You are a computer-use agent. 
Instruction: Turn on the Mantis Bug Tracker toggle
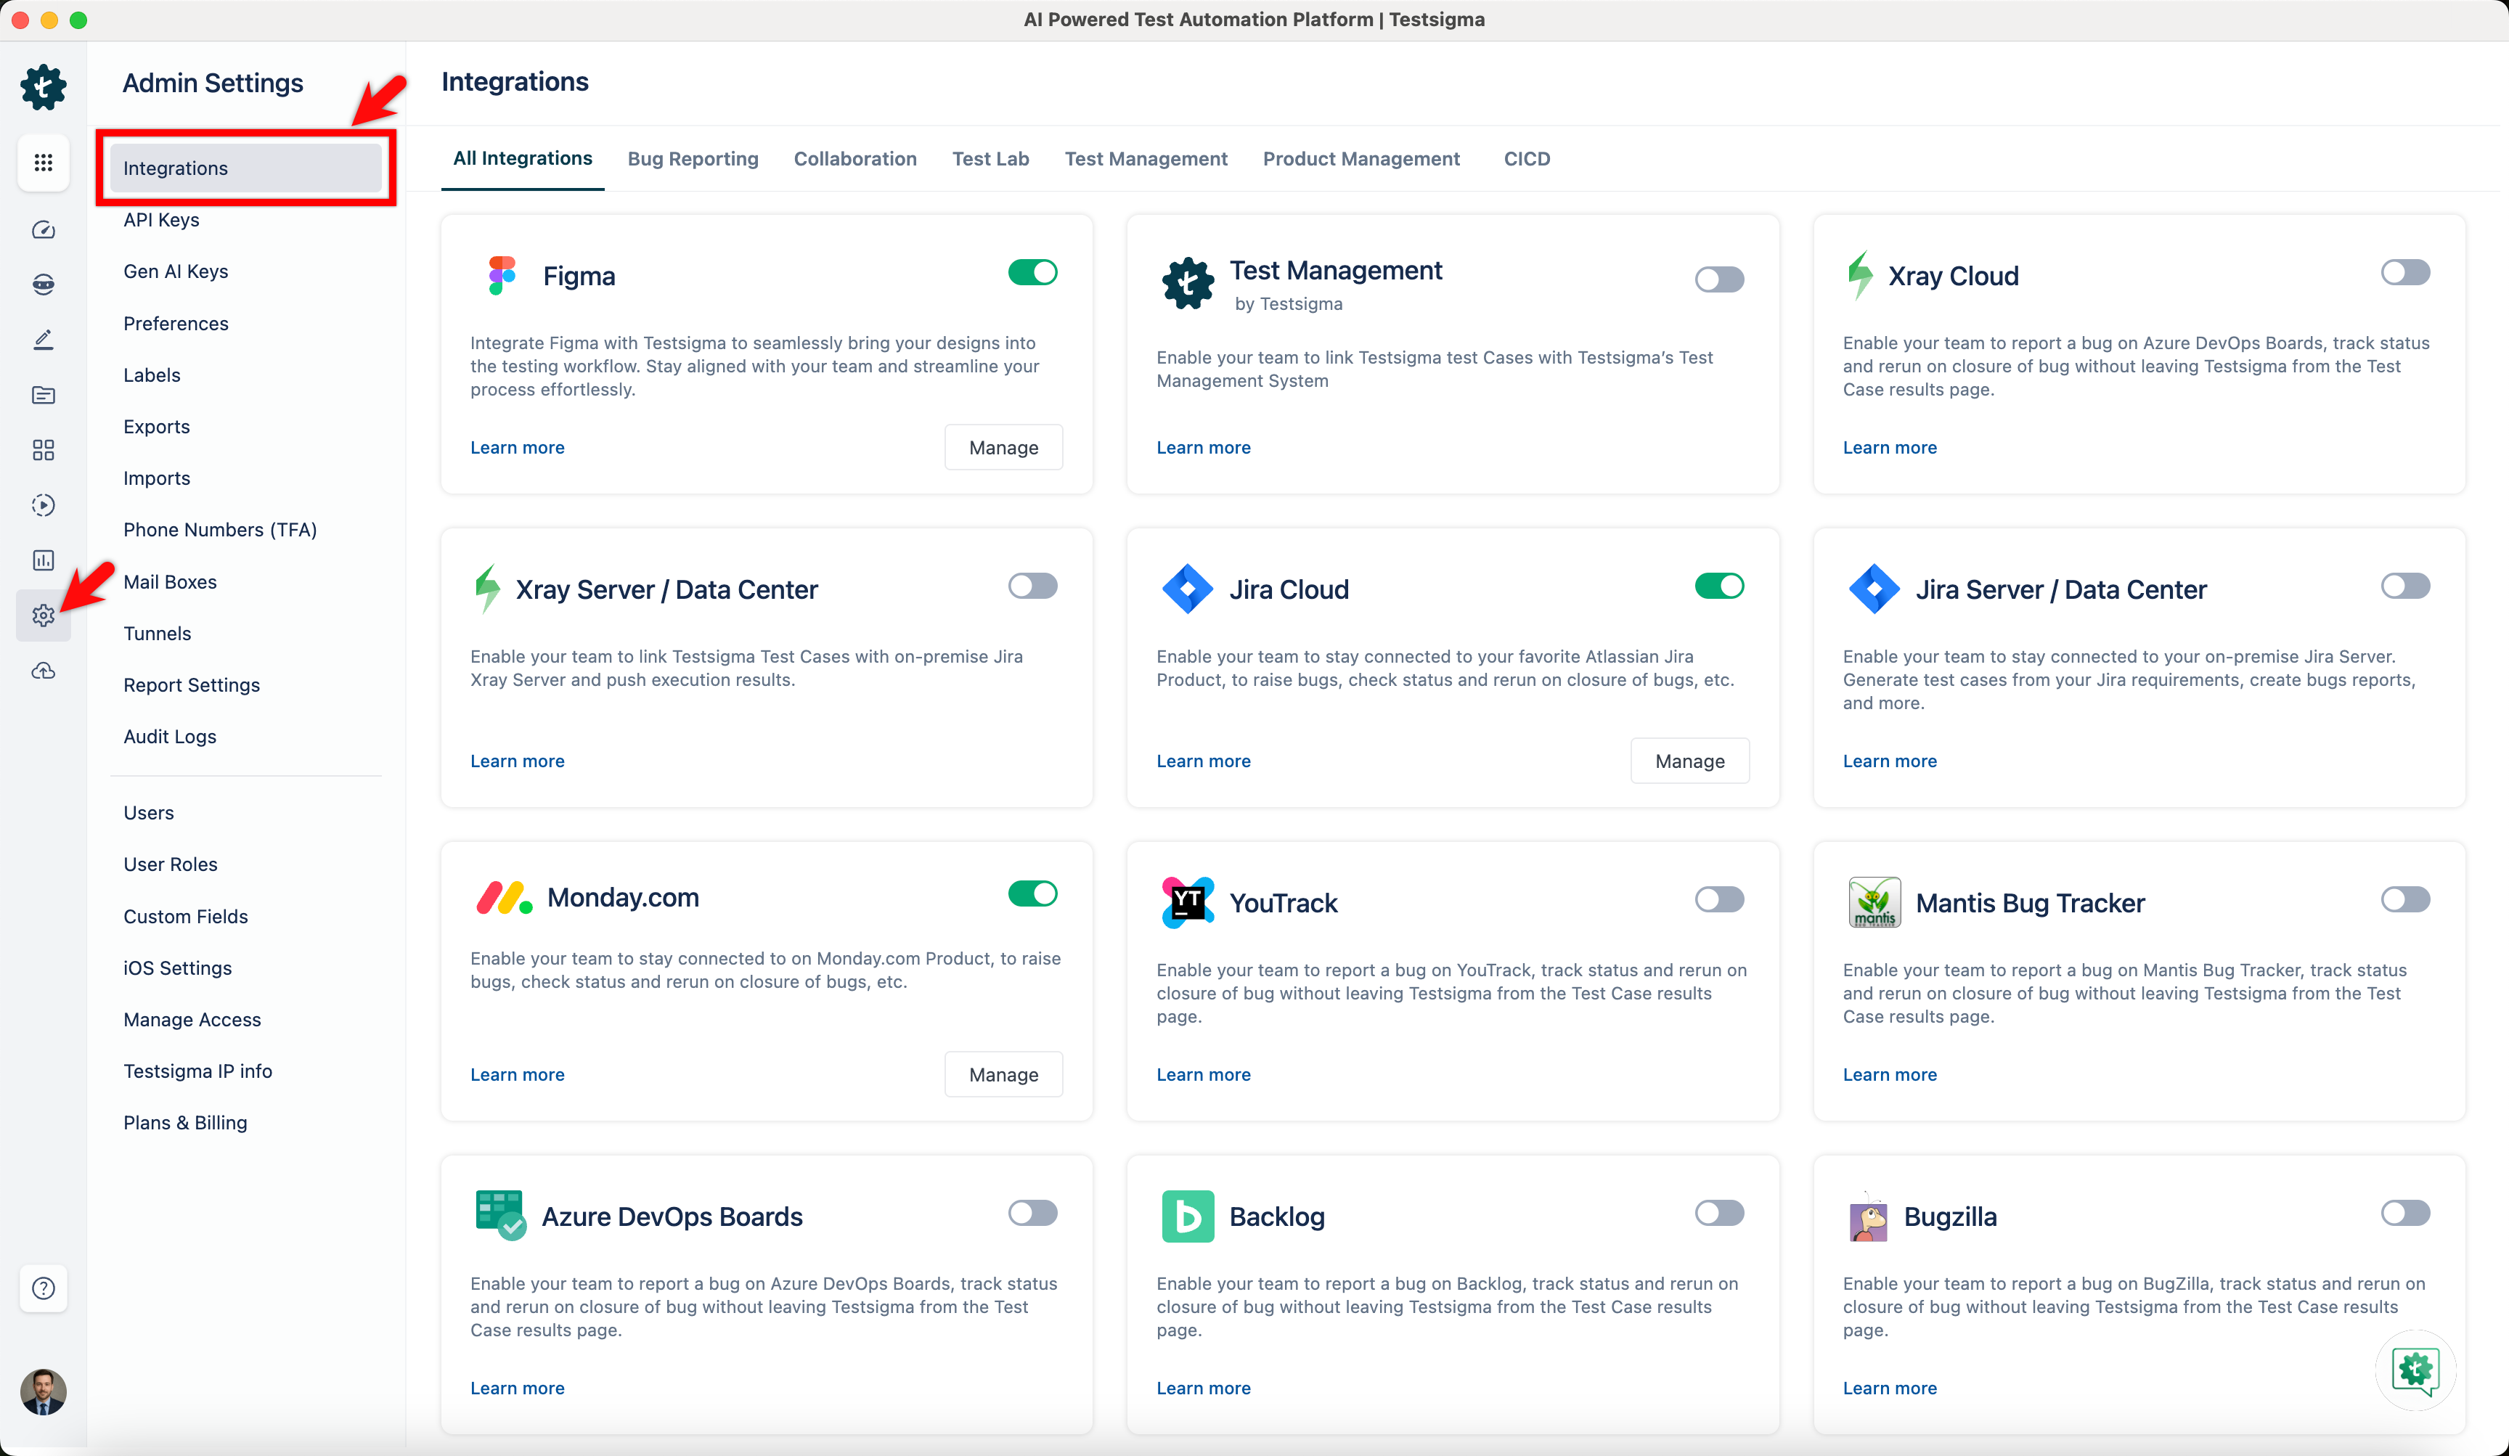coord(2405,899)
